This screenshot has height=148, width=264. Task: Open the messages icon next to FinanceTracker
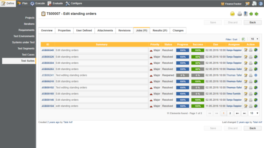(247, 4)
